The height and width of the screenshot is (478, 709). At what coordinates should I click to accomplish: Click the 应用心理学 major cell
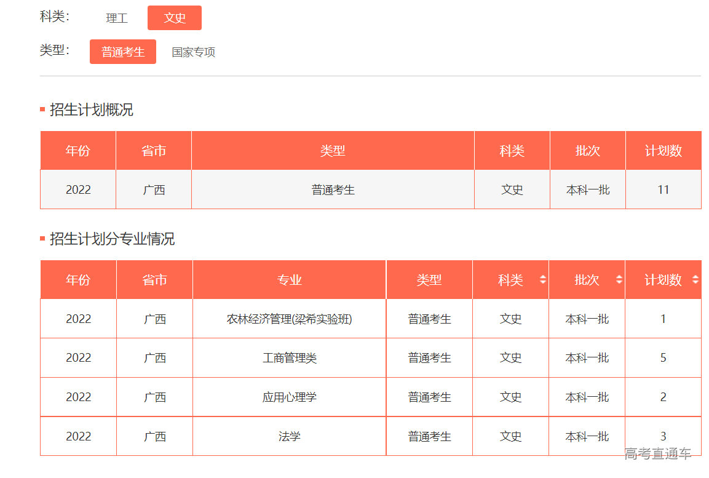pos(289,397)
